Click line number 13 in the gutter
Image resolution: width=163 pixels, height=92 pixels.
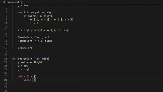click(6, 30)
